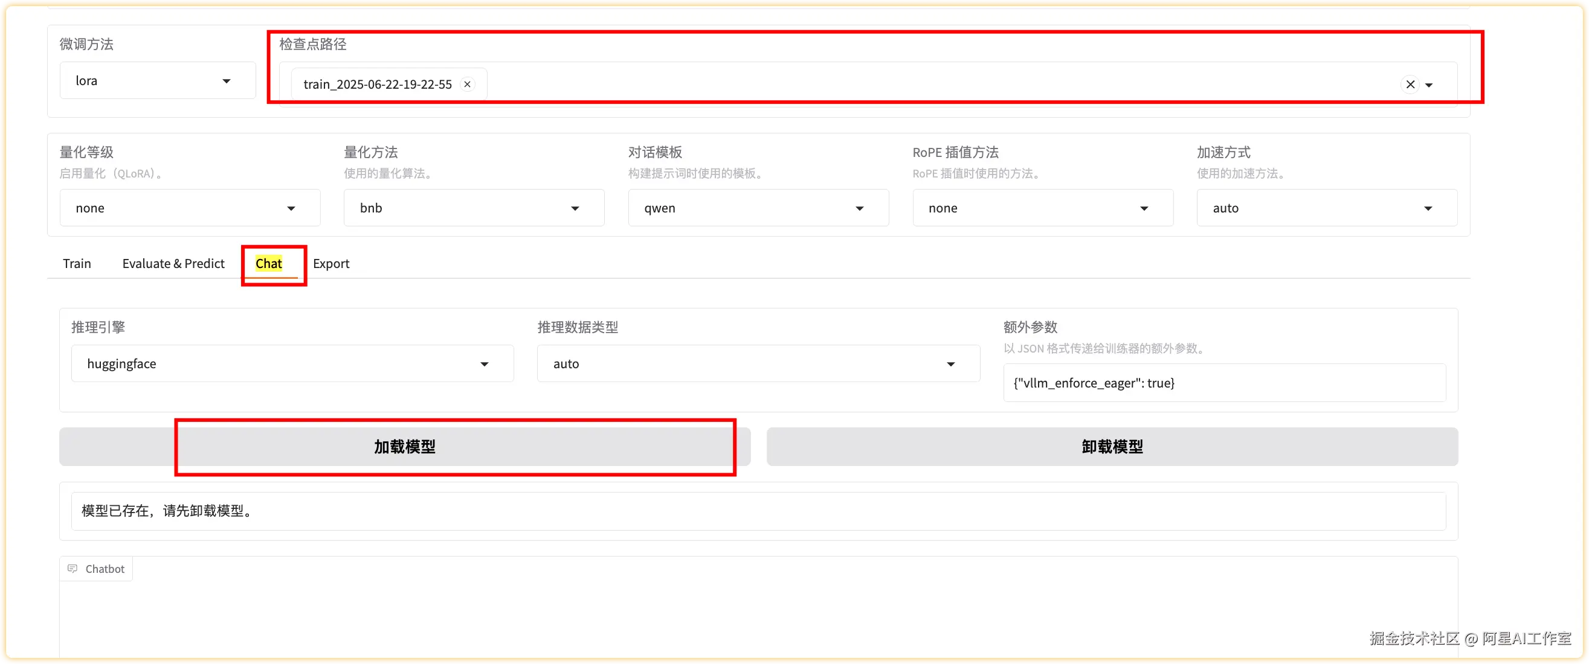
Task: Click the extra arguments JSON input field
Action: tap(1224, 383)
